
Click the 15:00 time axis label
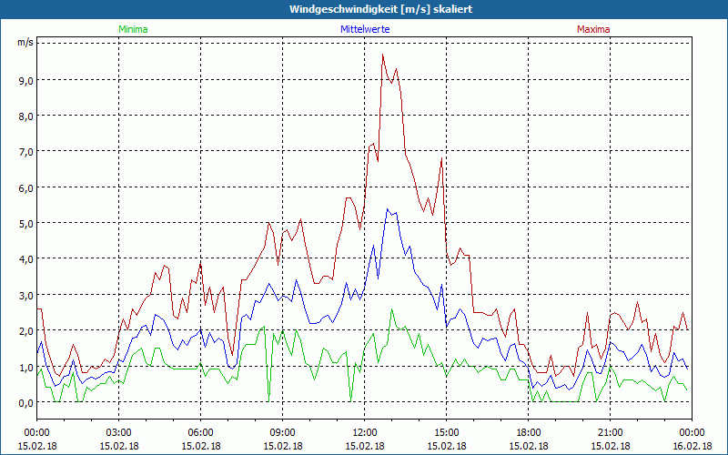pyautogui.click(x=446, y=433)
